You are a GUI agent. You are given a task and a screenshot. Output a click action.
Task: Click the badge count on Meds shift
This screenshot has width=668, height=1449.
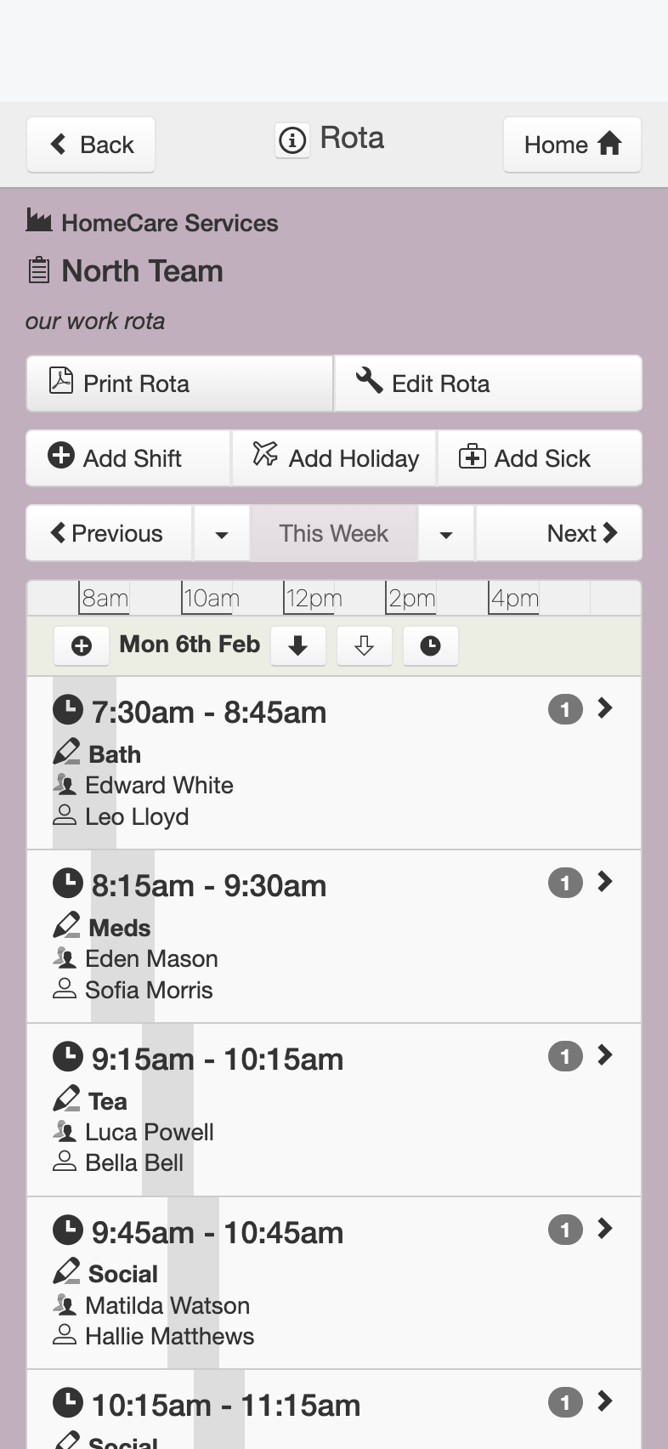coord(565,883)
